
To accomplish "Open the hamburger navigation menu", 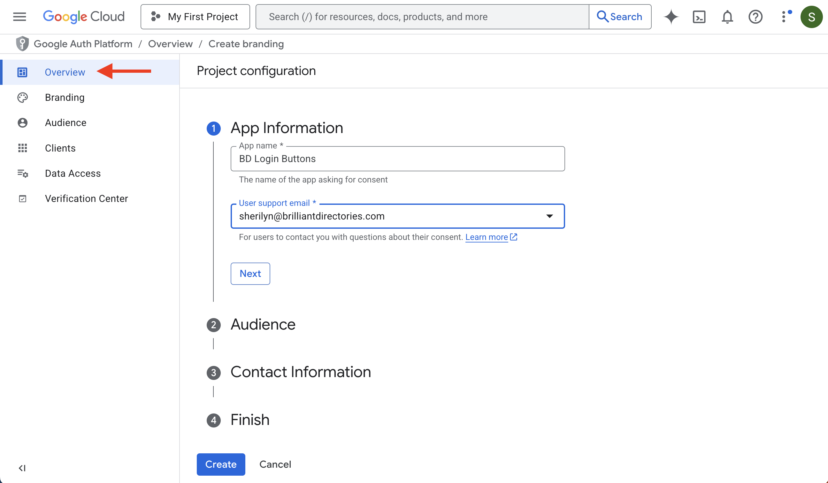I will [x=19, y=16].
